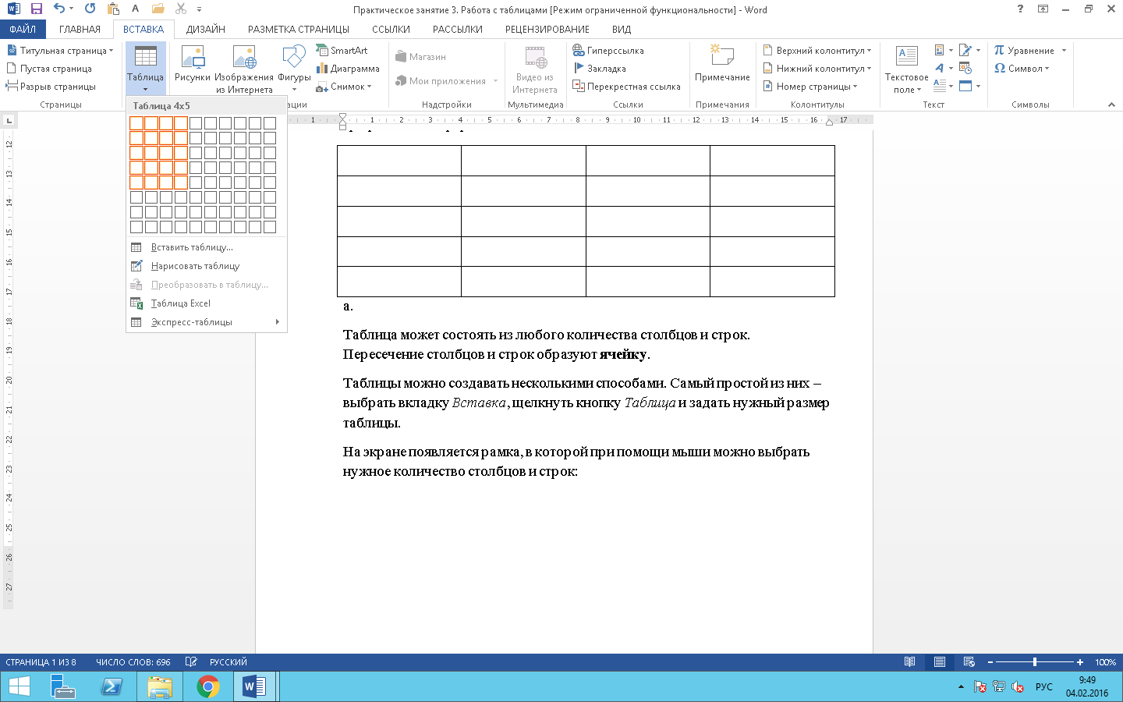Insert Дата и время (date and time) icon
This screenshot has height=702, width=1123.
[965, 68]
